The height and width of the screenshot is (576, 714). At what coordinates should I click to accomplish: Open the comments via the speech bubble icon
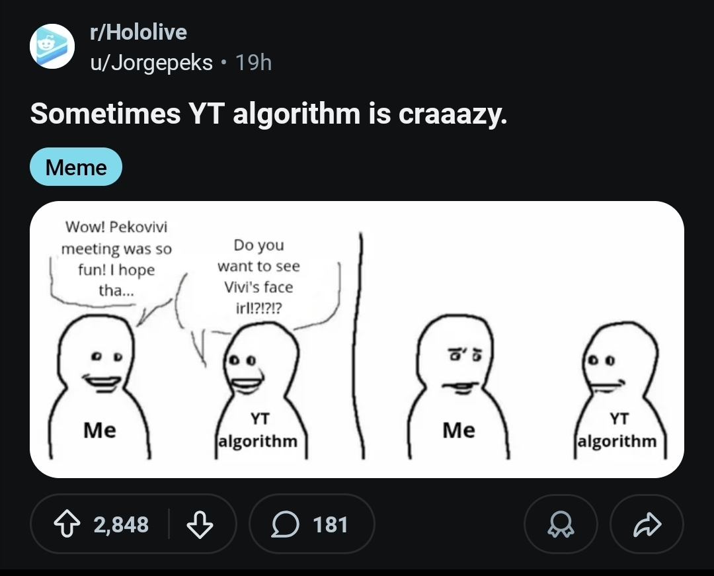pos(286,524)
